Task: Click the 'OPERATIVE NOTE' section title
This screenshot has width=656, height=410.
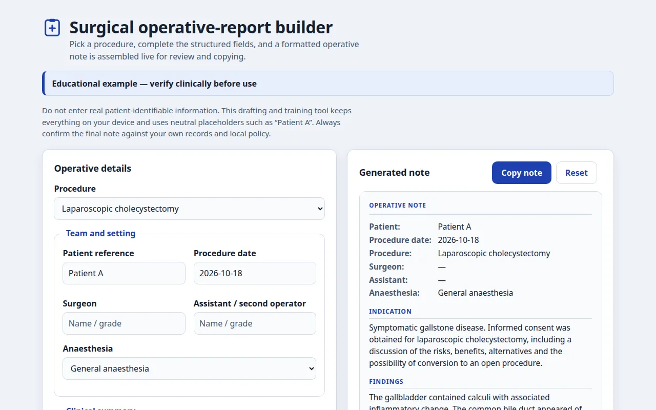Action: coord(398,205)
